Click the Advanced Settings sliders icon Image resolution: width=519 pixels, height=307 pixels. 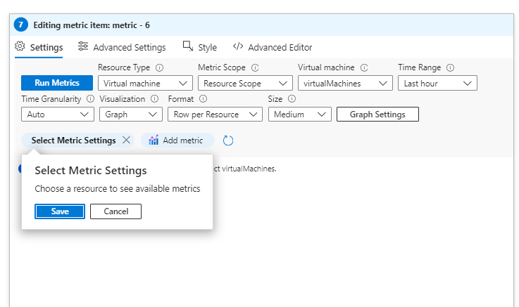(83, 46)
